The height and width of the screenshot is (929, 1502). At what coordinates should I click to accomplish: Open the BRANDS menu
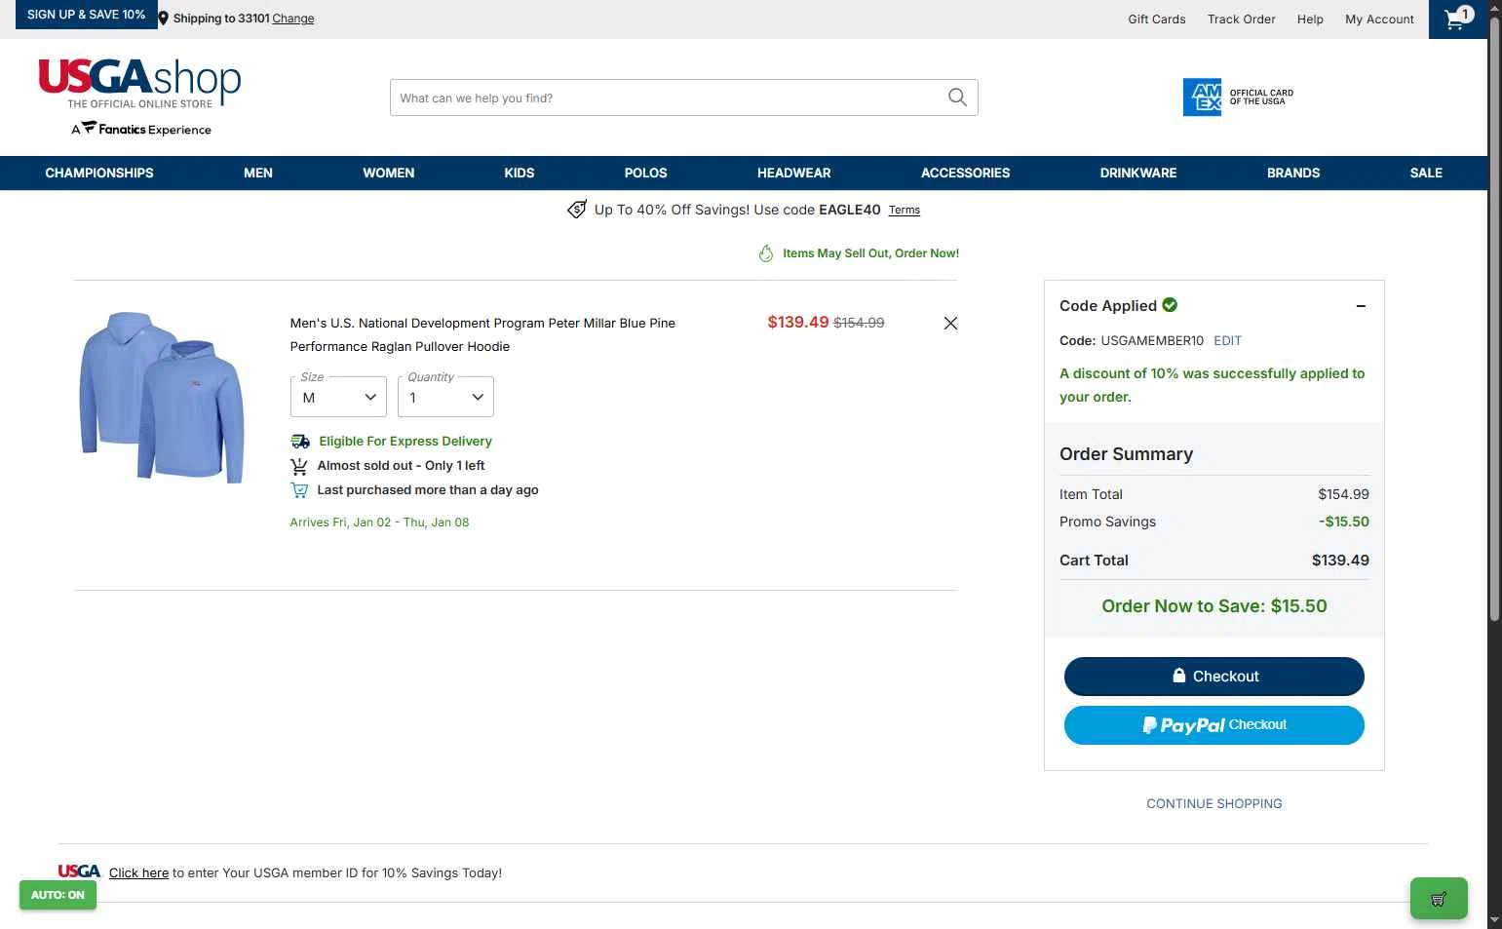pyautogui.click(x=1293, y=173)
